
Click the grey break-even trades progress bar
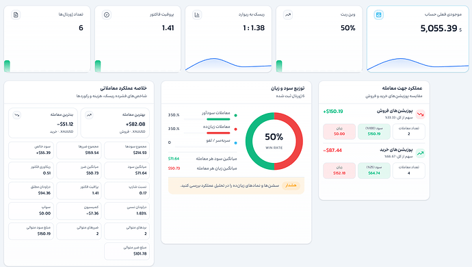click(202, 147)
